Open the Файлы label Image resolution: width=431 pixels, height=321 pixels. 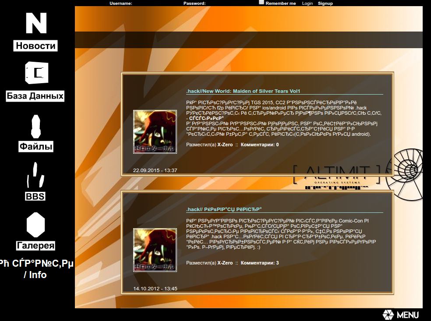click(x=36, y=146)
